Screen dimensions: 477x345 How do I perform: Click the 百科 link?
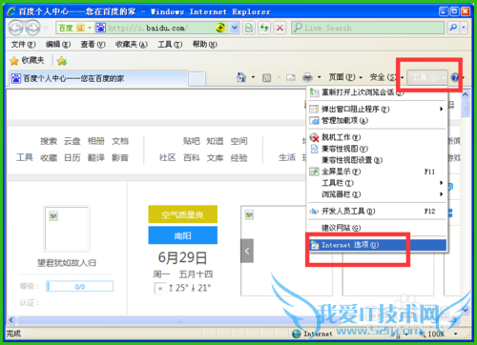[192, 157]
